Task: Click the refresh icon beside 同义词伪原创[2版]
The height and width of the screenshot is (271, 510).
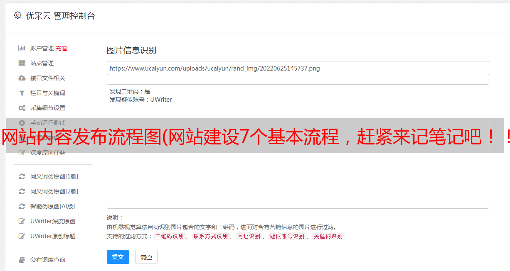Action: pos(22,191)
